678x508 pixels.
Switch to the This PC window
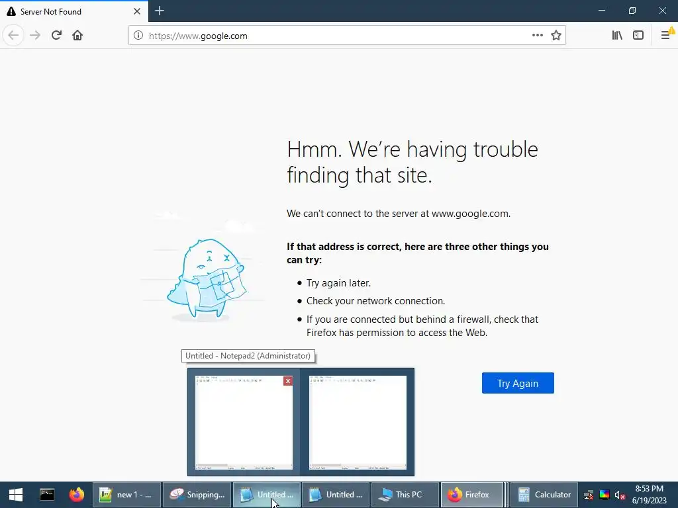point(405,495)
